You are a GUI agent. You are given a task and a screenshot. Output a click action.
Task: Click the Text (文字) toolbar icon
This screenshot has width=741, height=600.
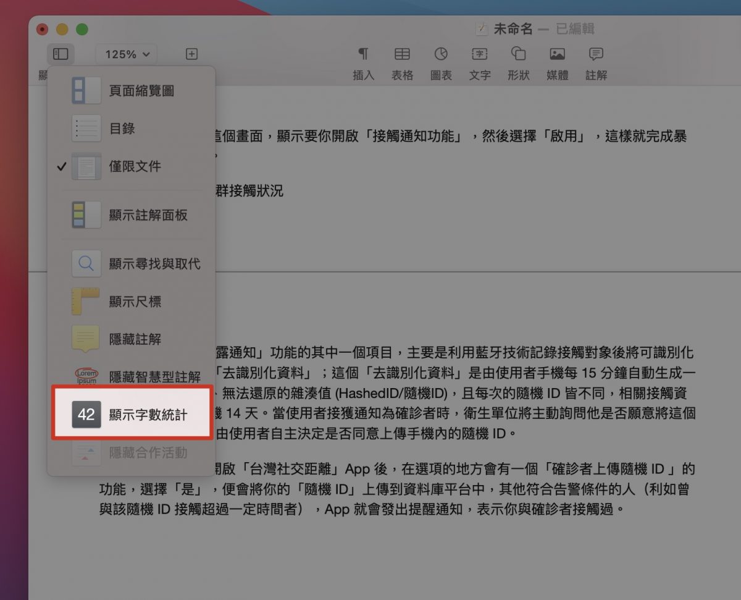click(480, 54)
